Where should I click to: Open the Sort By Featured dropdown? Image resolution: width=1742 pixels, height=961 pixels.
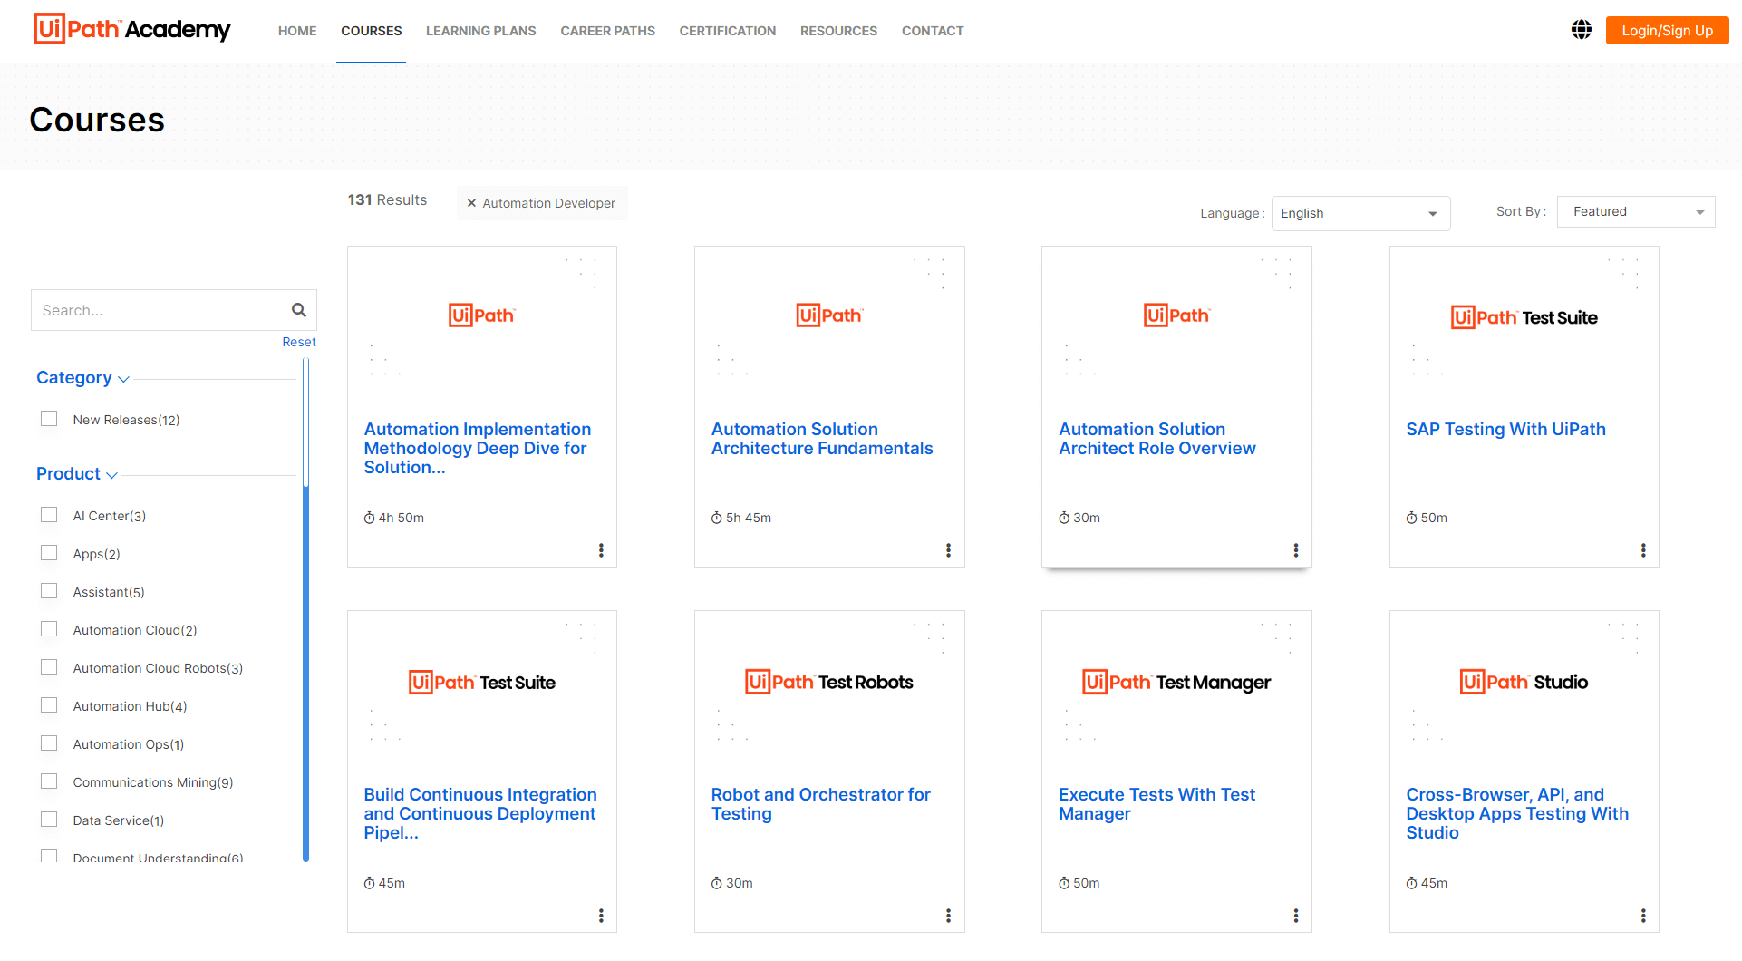pyautogui.click(x=1636, y=211)
